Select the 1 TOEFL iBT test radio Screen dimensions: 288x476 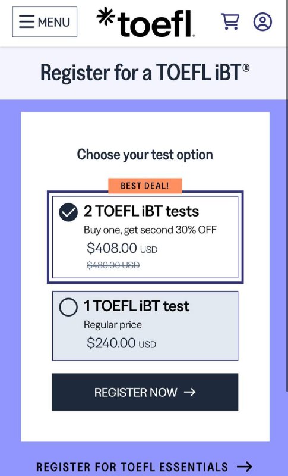coord(68,307)
